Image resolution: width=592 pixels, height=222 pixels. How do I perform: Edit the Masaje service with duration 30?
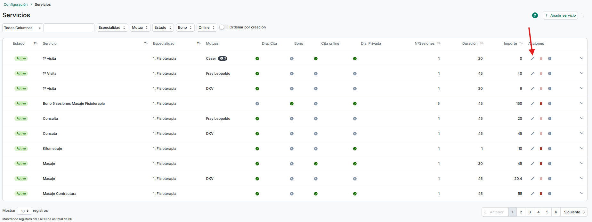click(532, 164)
